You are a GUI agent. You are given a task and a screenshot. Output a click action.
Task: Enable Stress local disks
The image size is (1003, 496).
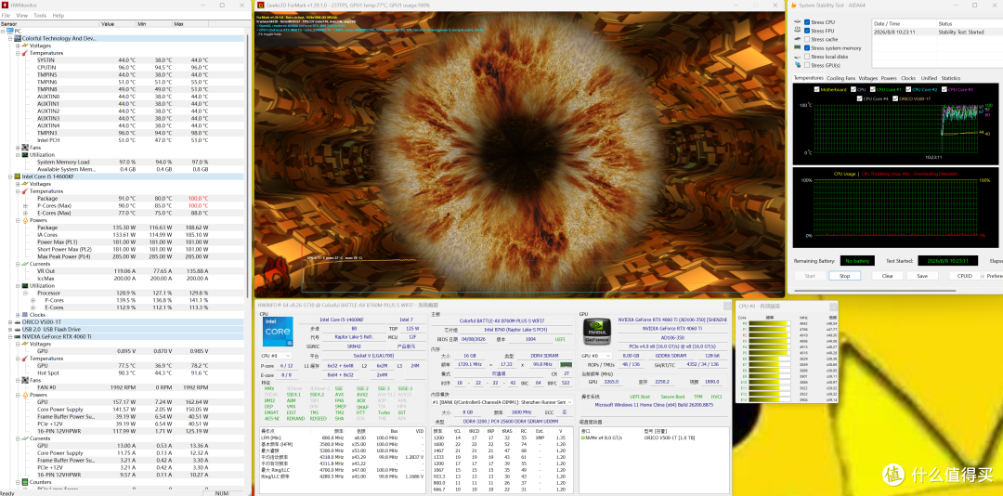[807, 57]
